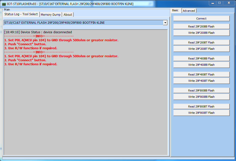Switch to the Advanced tab
This screenshot has height=161, width=236.
click(x=189, y=10)
